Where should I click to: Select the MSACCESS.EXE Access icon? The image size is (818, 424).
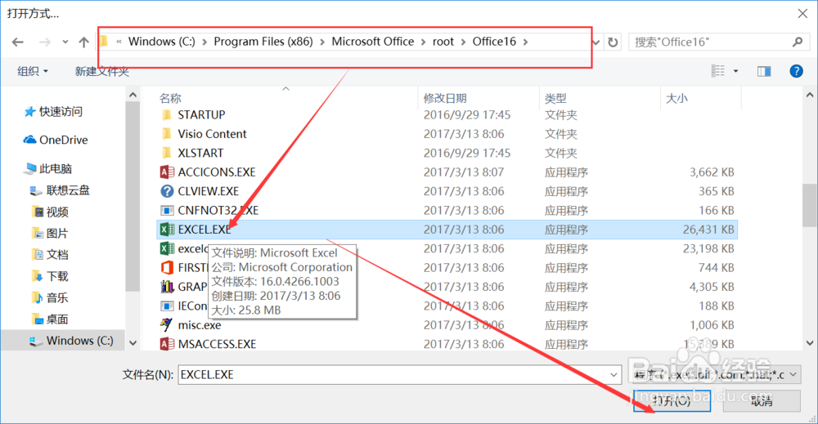(167, 344)
